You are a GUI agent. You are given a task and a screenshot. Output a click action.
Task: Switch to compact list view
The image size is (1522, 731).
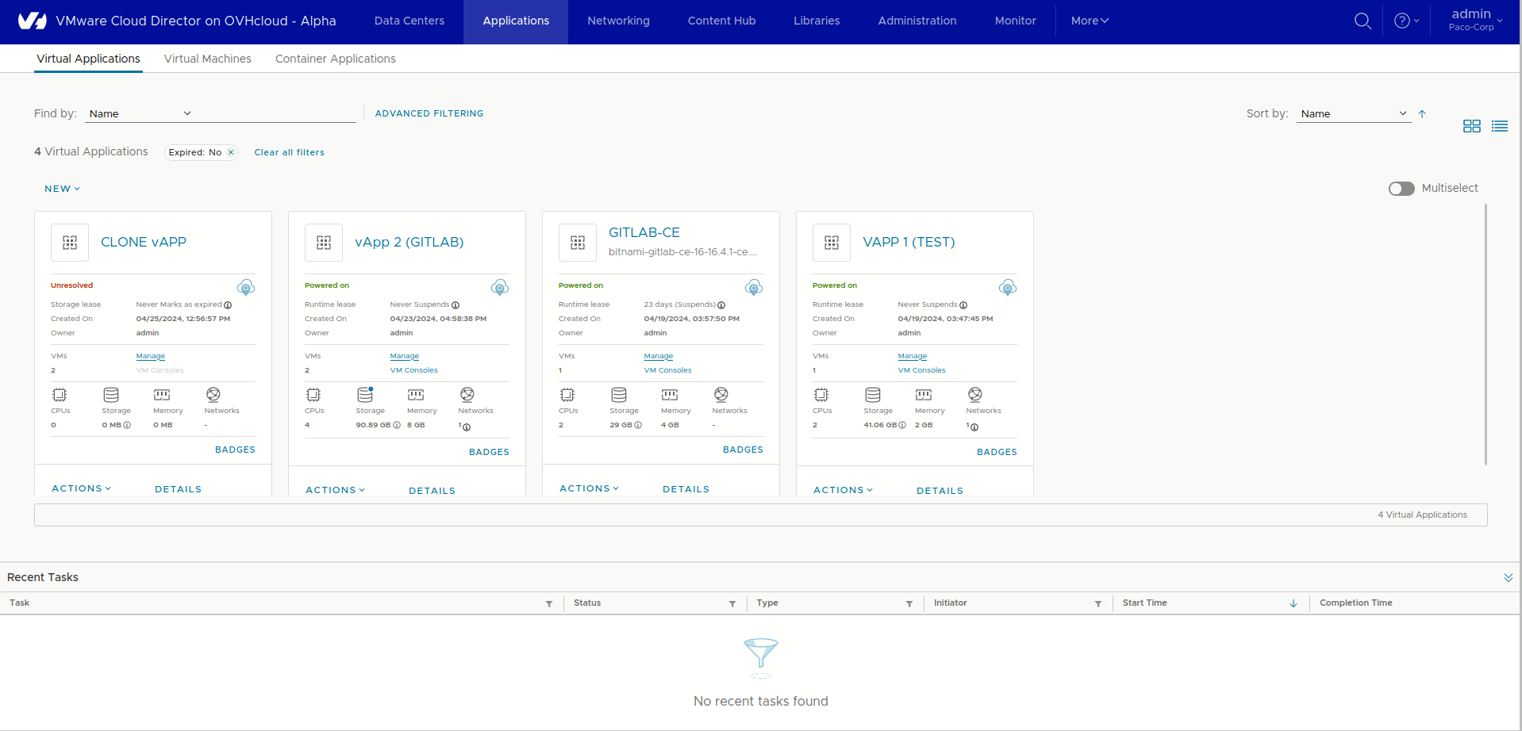(1500, 125)
